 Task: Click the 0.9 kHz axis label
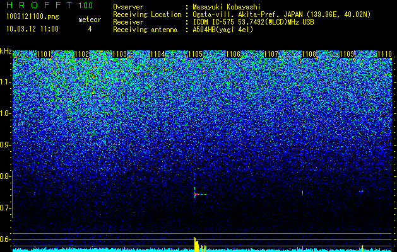coord(6,145)
